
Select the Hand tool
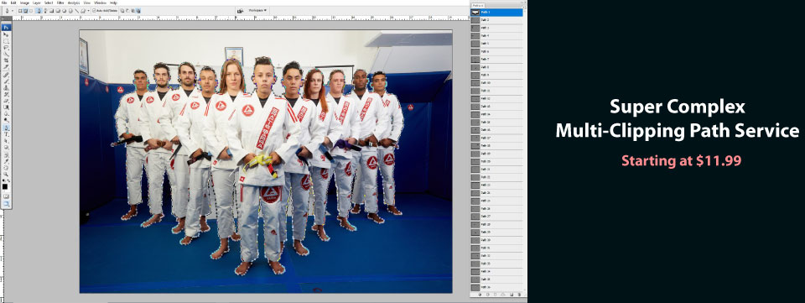point(6,167)
